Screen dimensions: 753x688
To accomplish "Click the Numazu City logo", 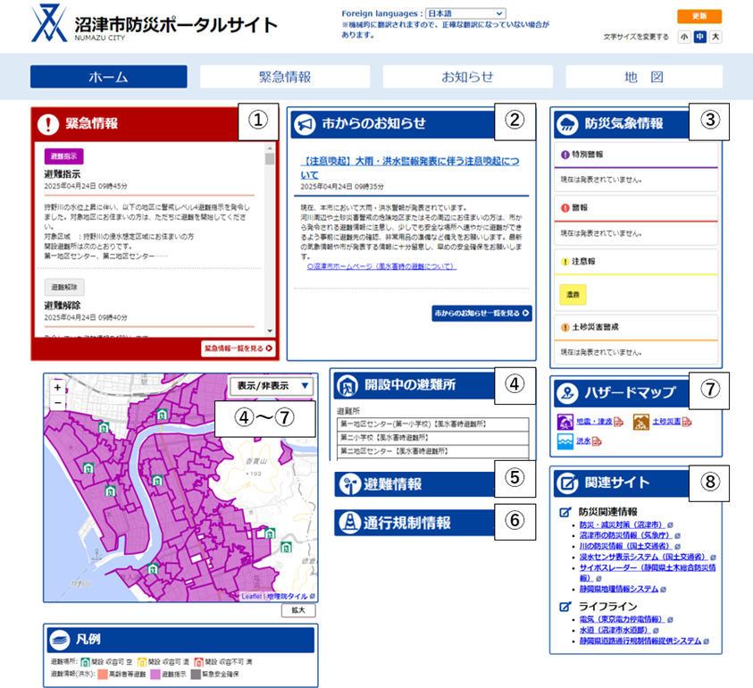I will (x=49, y=24).
